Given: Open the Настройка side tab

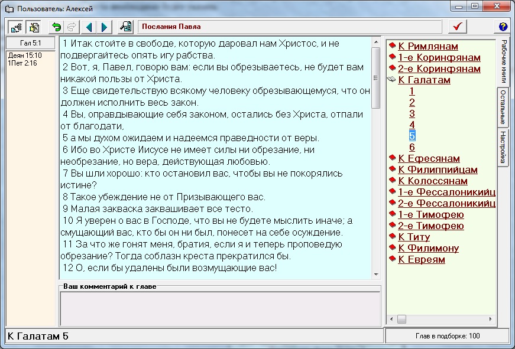Looking at the screenshot, I should click(503, 147).
